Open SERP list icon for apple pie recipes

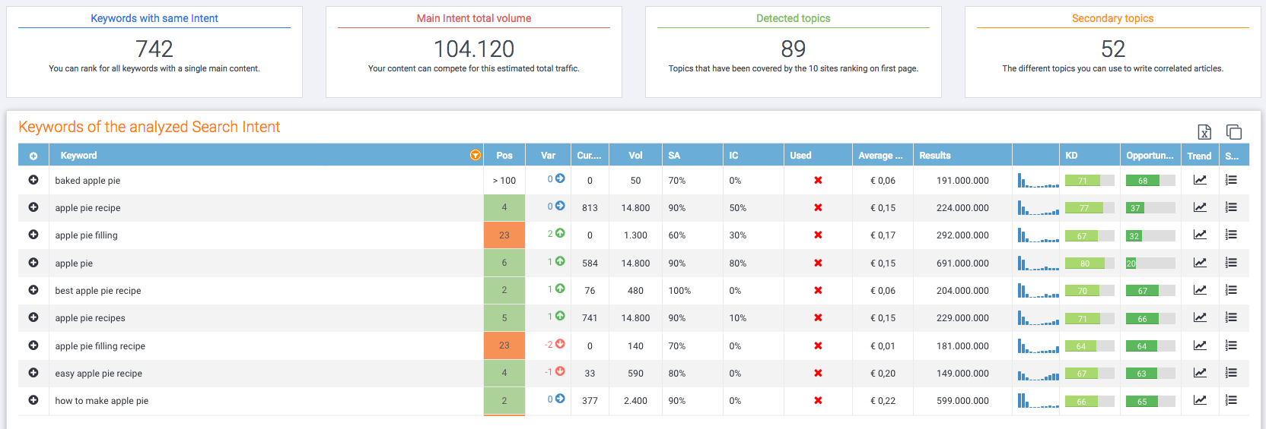coord(1231,317)
